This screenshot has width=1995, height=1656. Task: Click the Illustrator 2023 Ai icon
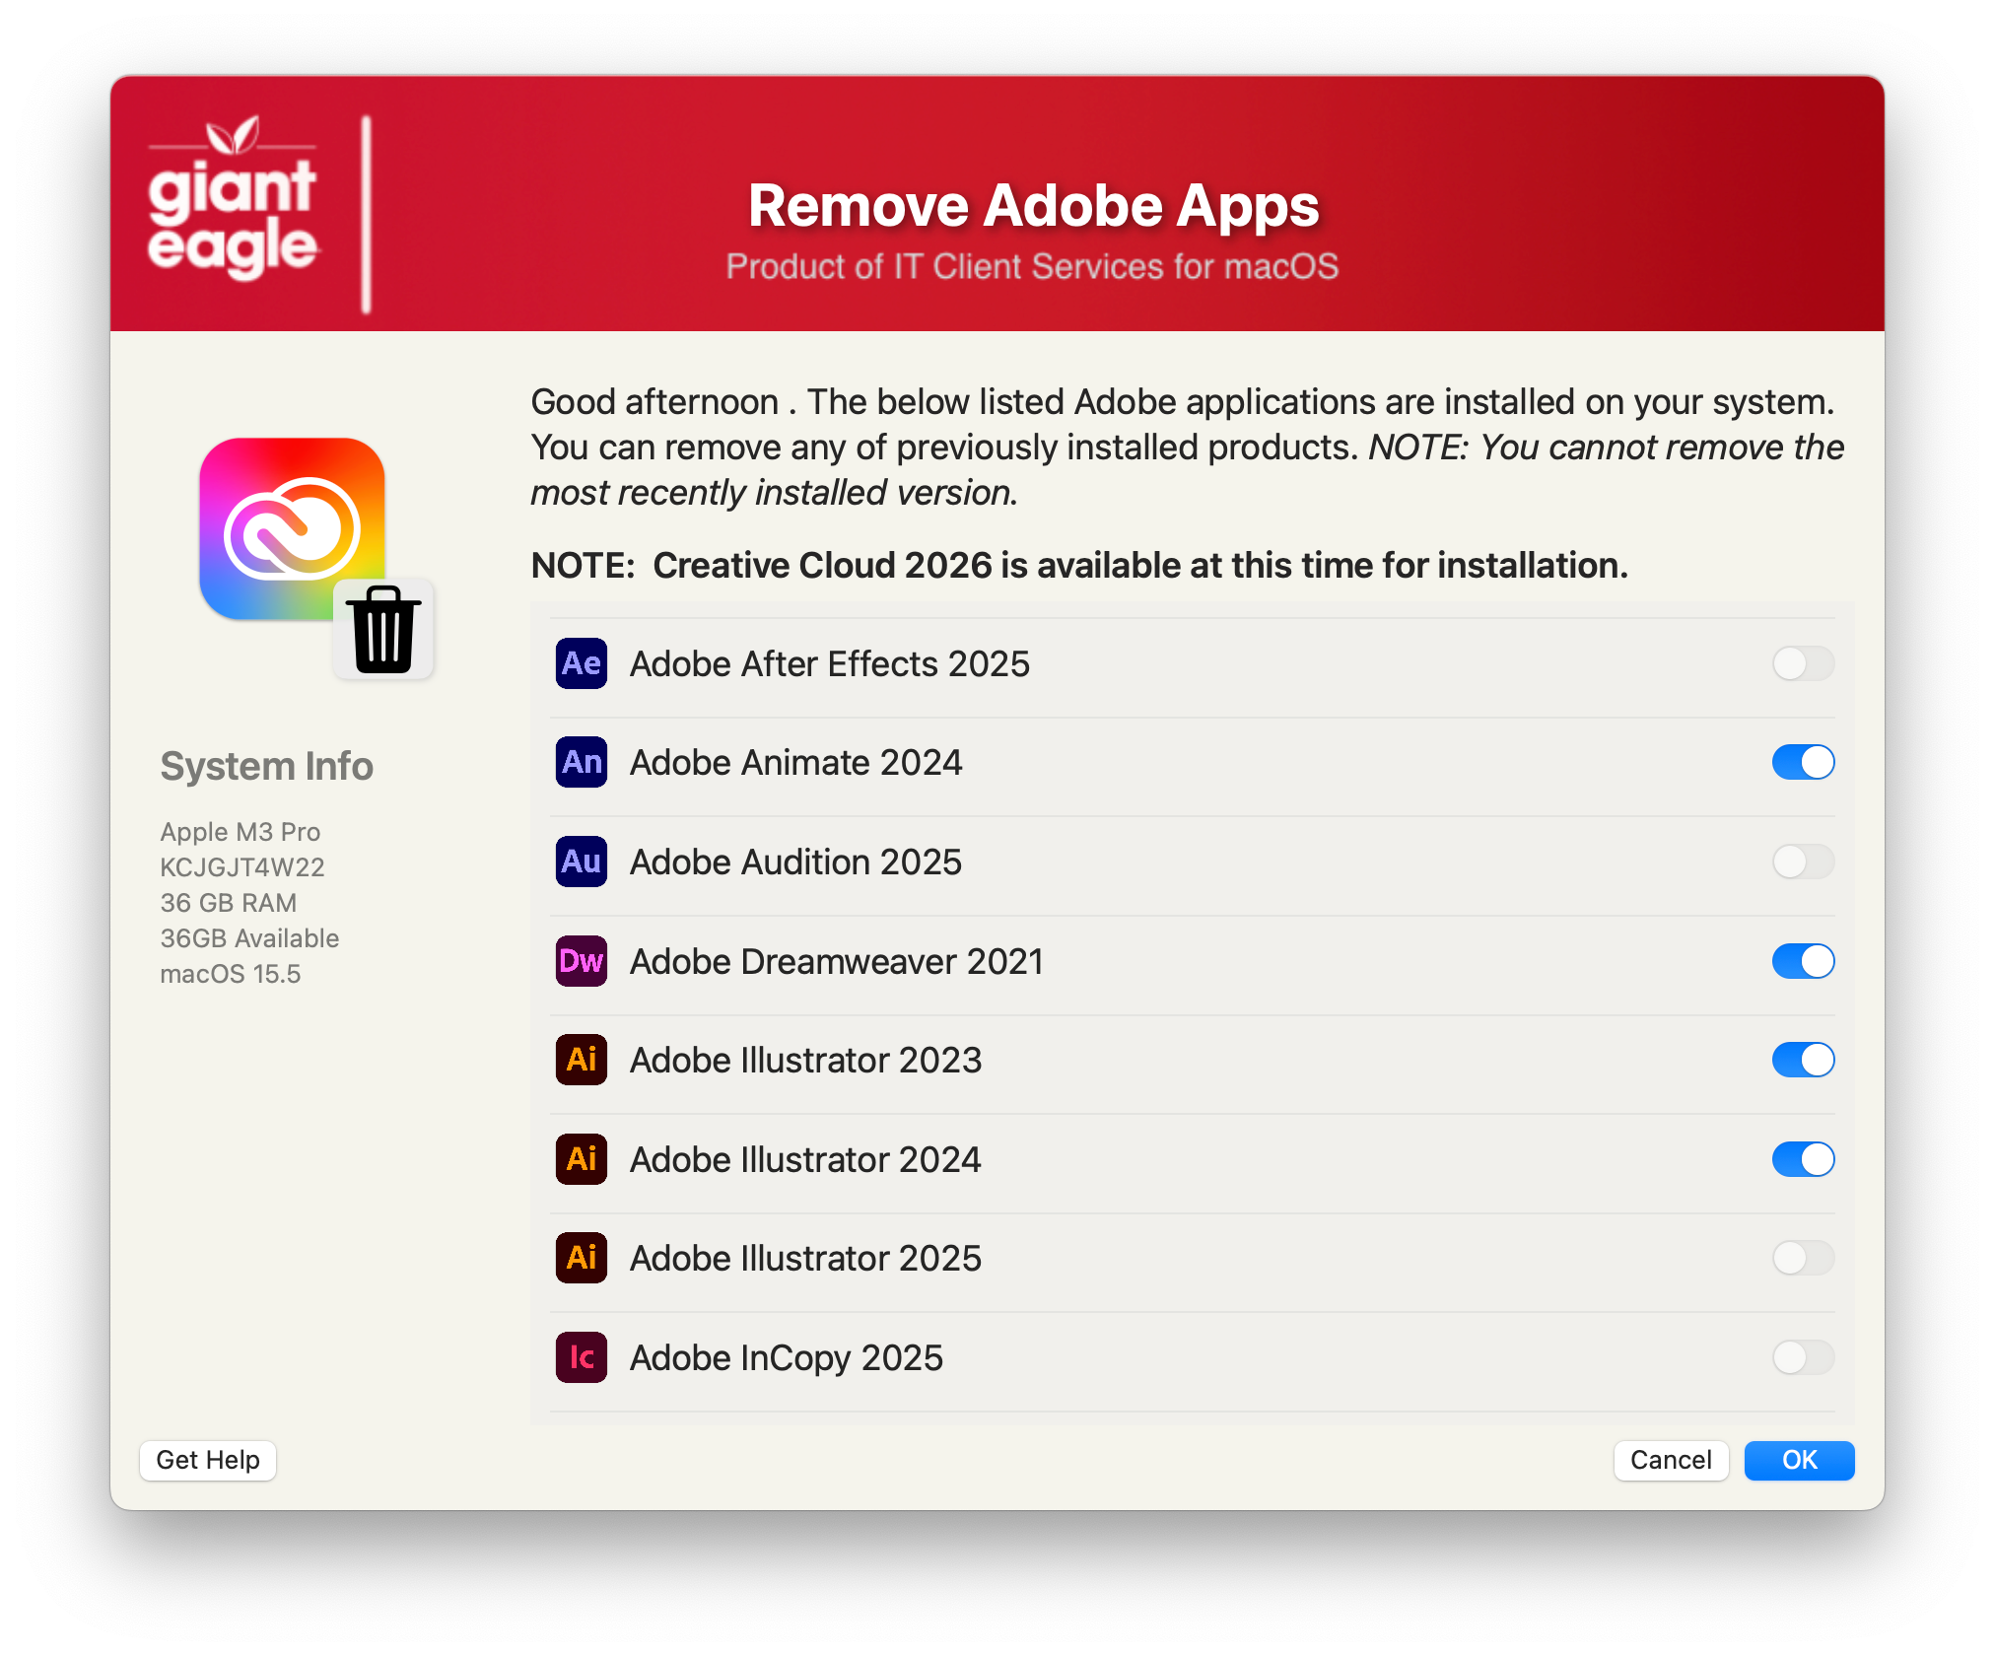(581, 1060)
